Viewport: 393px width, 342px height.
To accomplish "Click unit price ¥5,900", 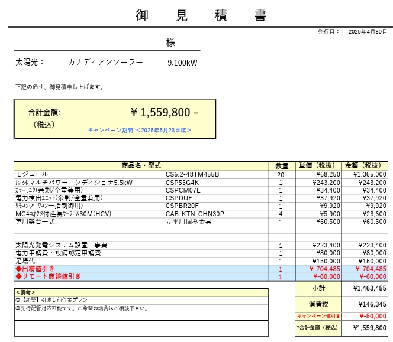I will click(330, 214).
